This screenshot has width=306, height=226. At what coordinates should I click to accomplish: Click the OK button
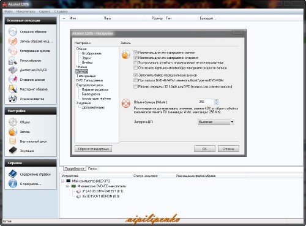click(204, 149)
